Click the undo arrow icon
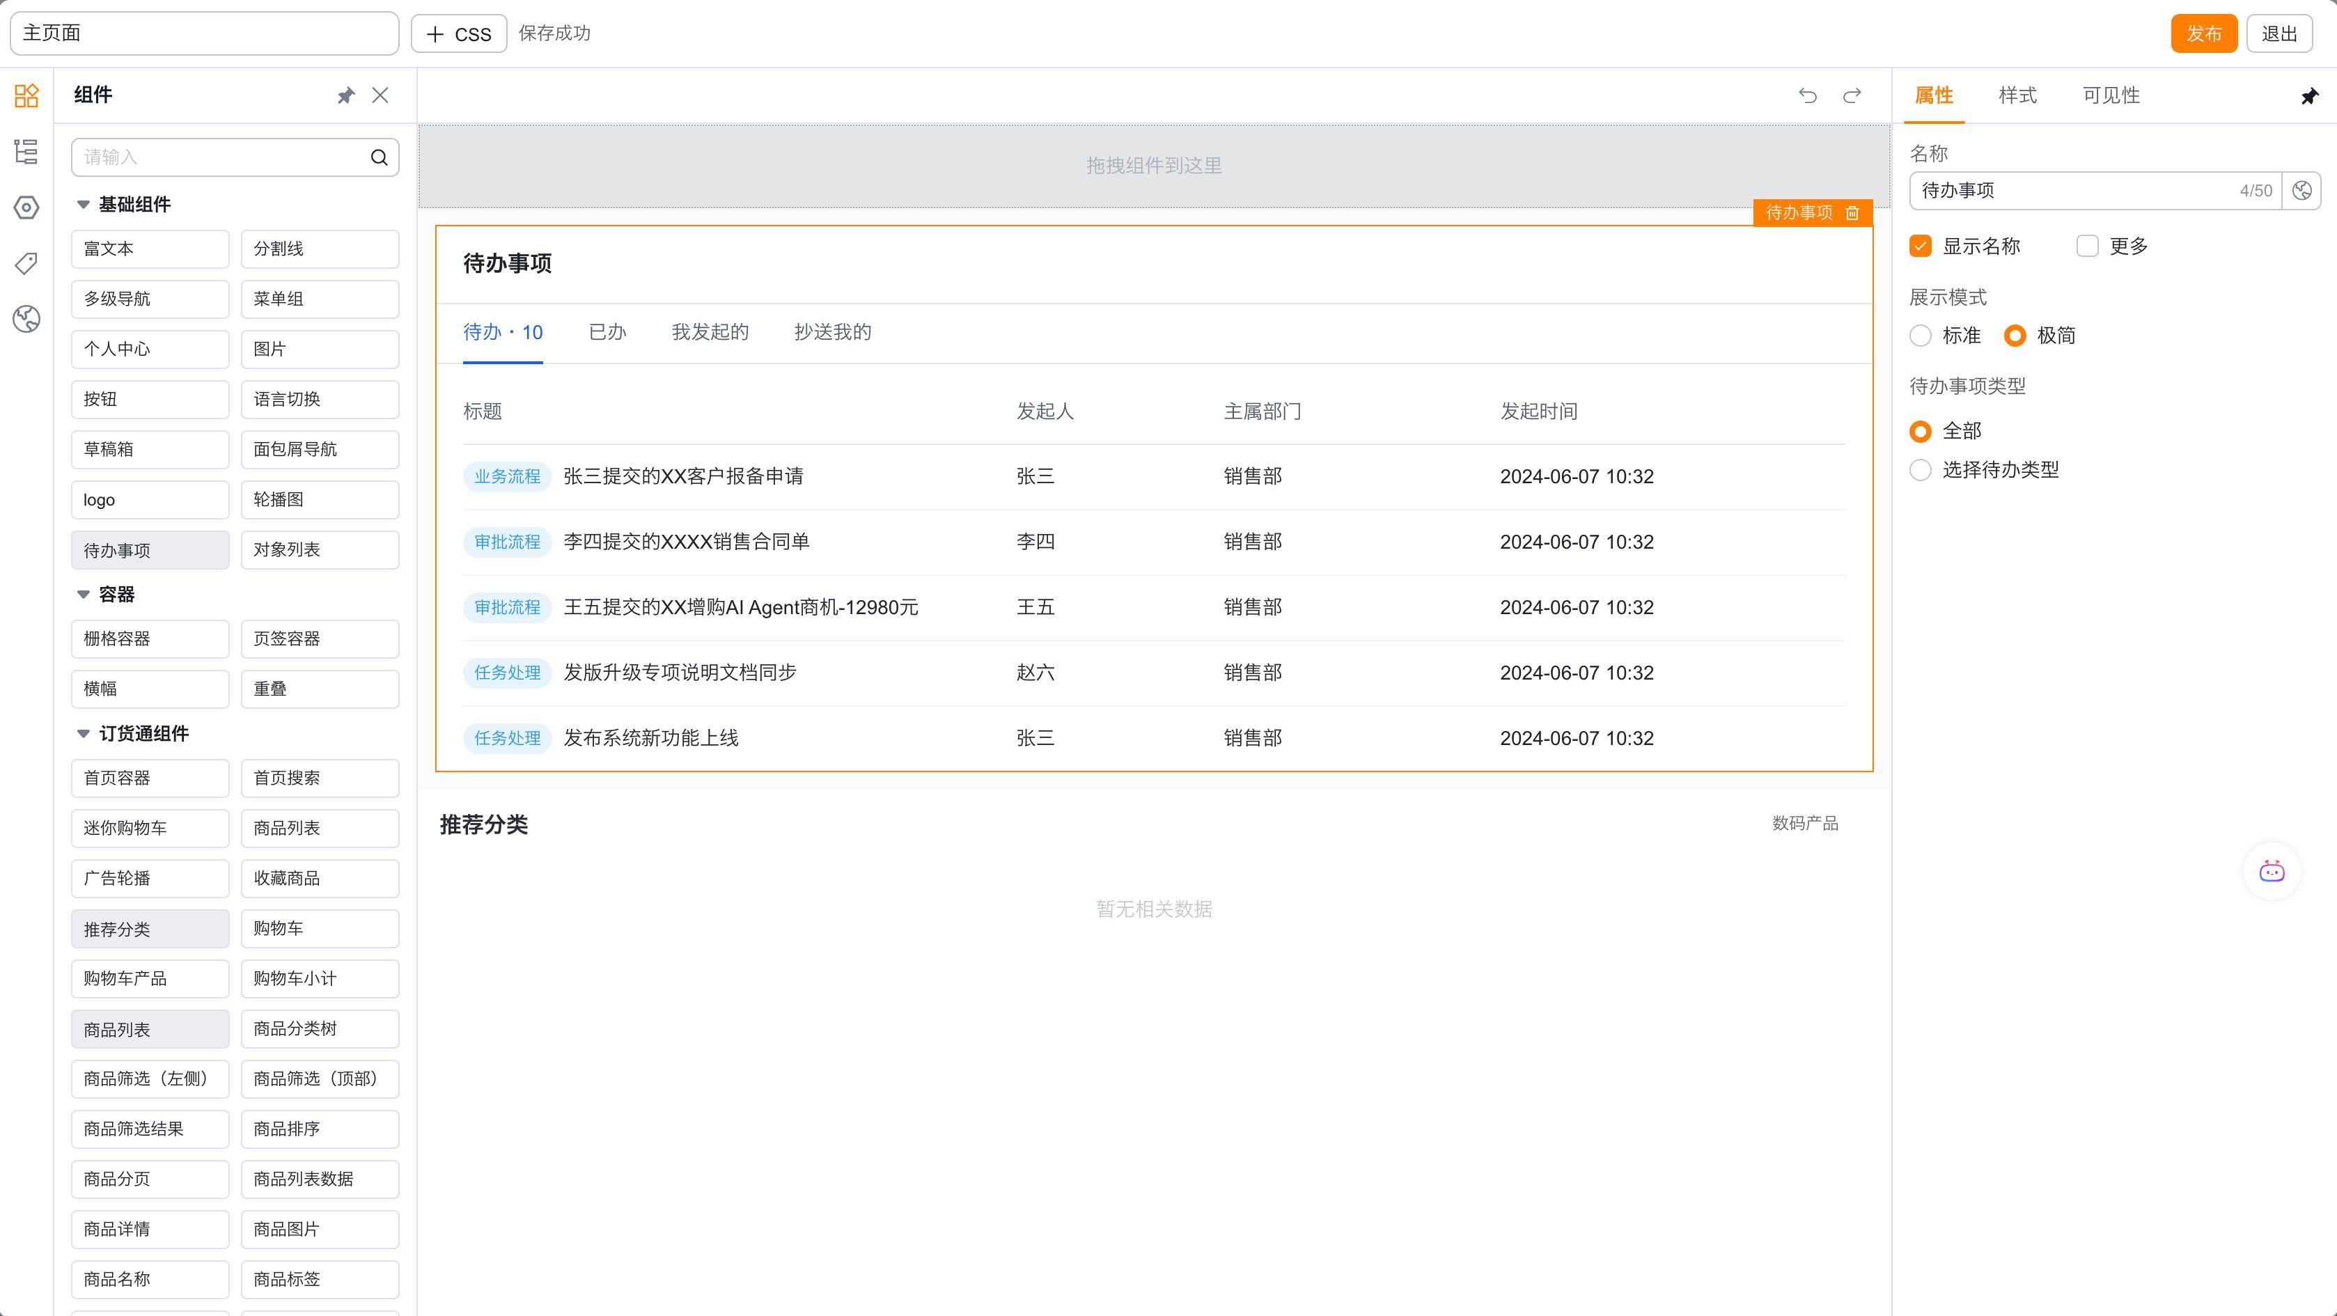The width and height of the screenshot is (2337, 1316). [x=1807, y=95]
